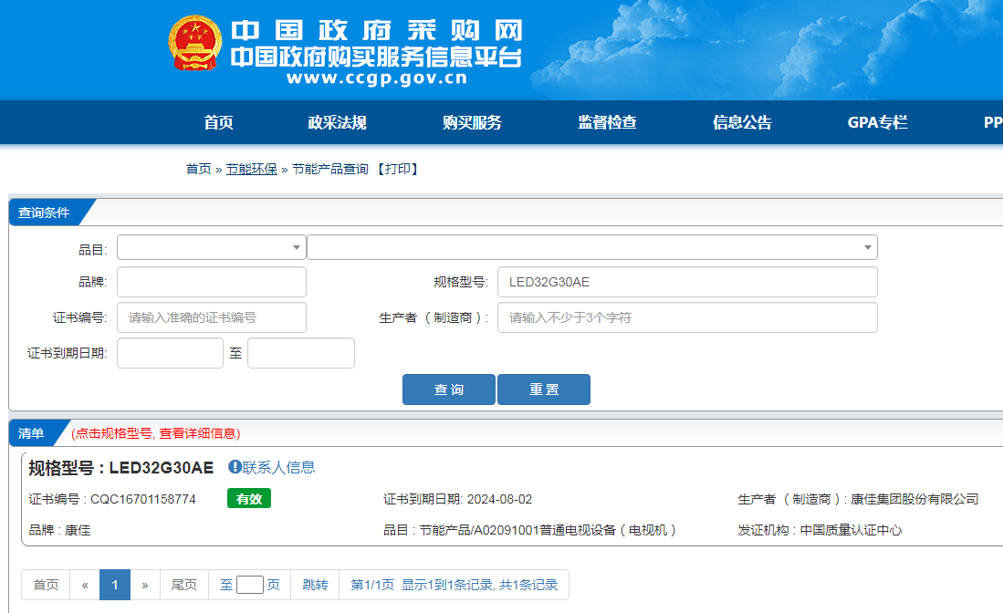Click the 节能产品/A02091001普通电视设备 category text
The height and width of the screenshot is (613, 1003).
click(x=548, y=530)
